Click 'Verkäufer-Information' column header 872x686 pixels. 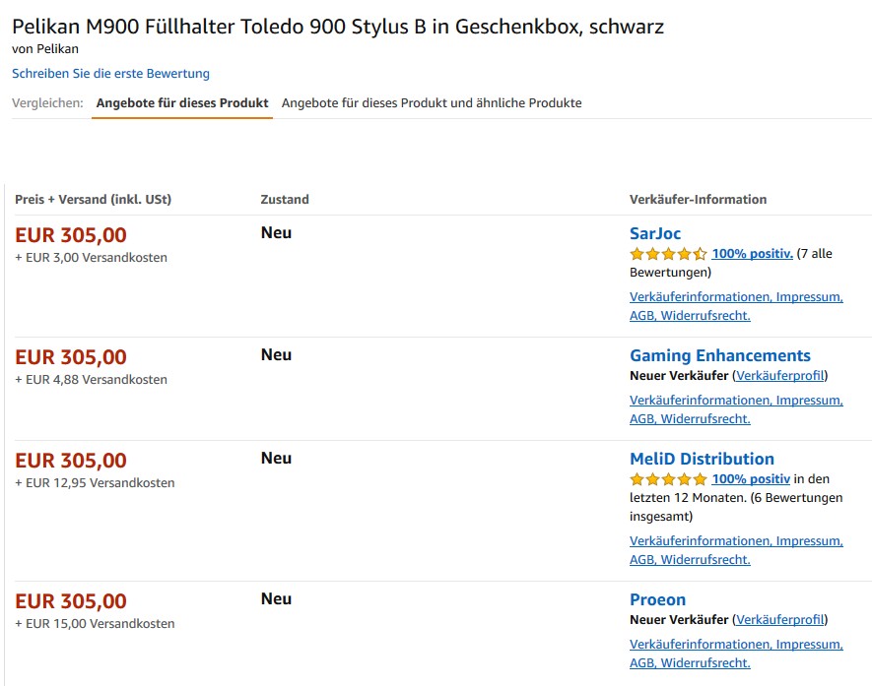698,200
